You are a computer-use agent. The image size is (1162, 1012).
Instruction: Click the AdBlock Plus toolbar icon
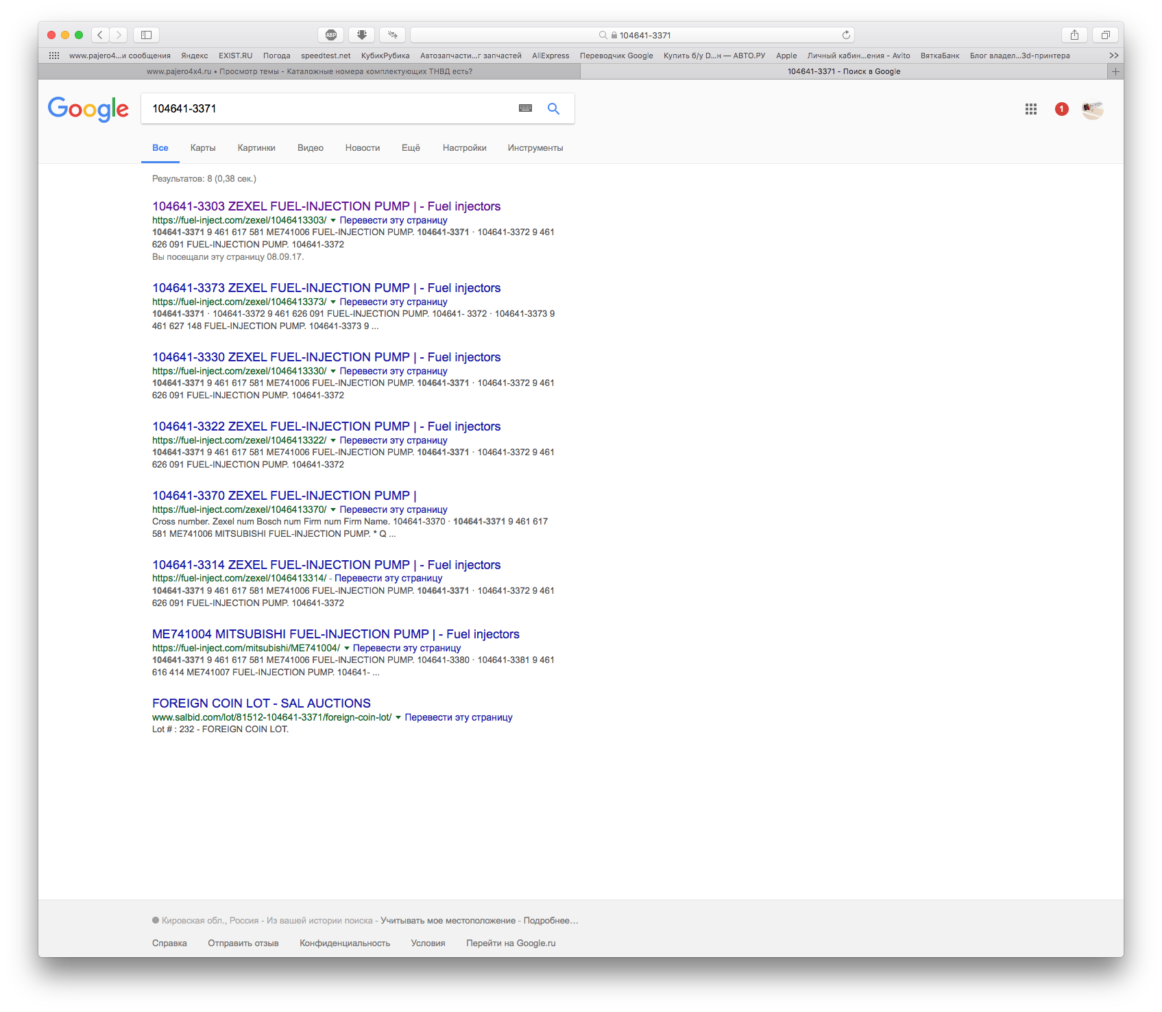point(331,35)
